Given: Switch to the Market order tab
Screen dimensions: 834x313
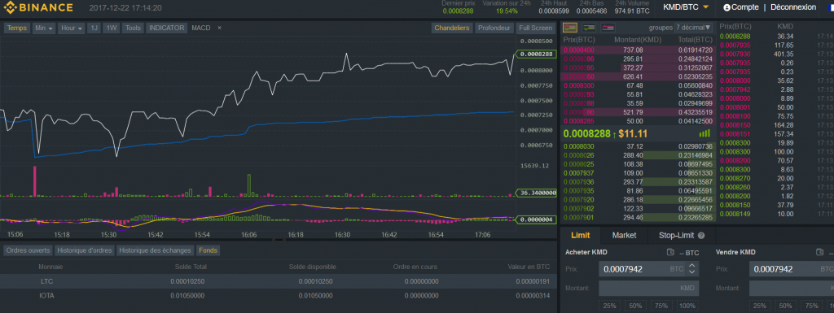Looking at the screenshot, I should tap(625, 235).
